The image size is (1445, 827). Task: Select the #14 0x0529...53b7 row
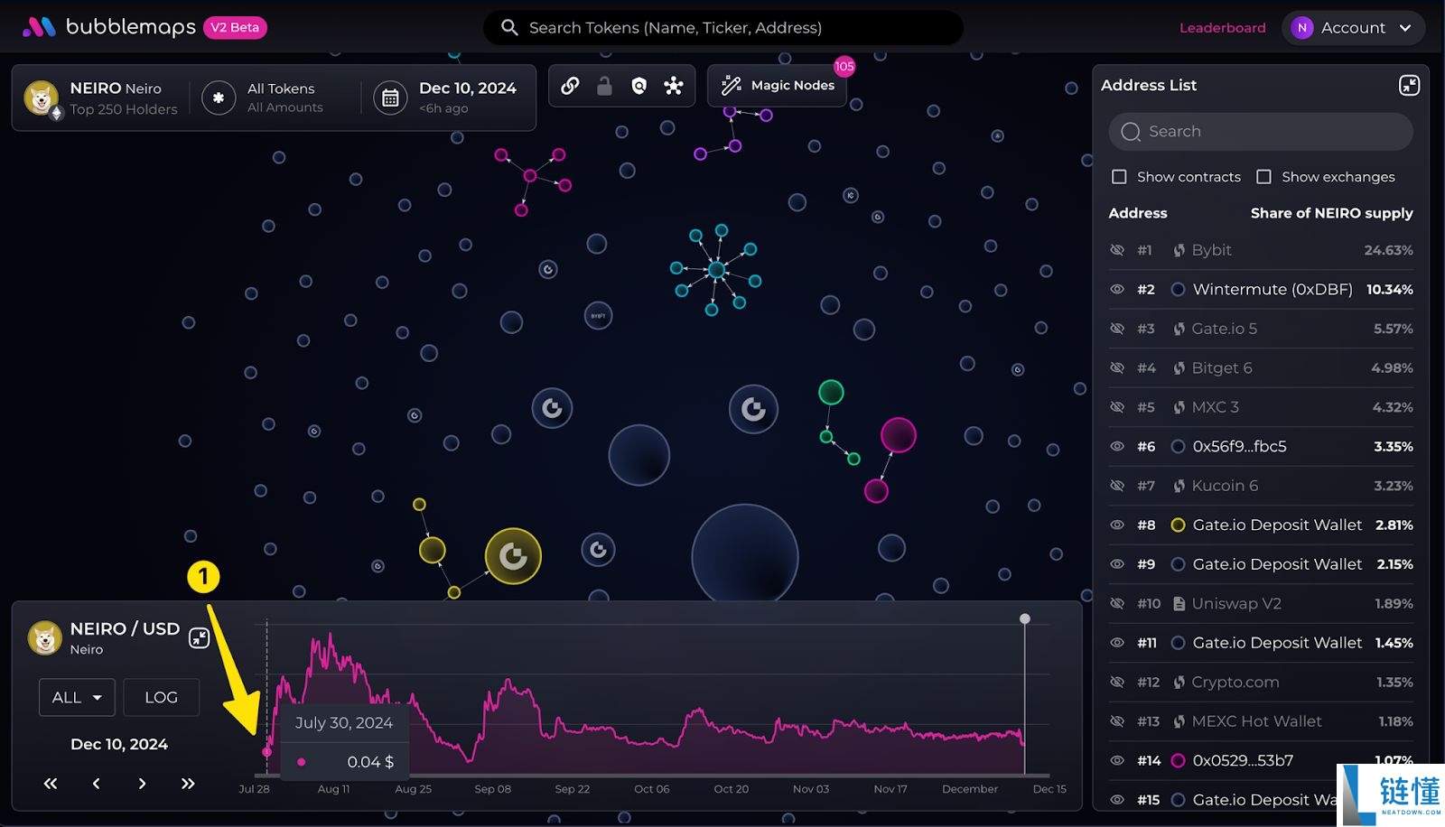click(1261, 760)
